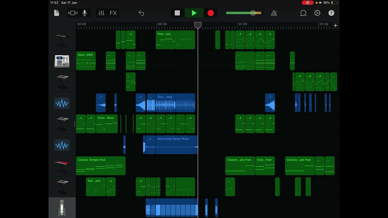Select third track keyboard instrument icon
Viewport: 388px width, 218px height.
pyautogui.click(x=62, y=82)
